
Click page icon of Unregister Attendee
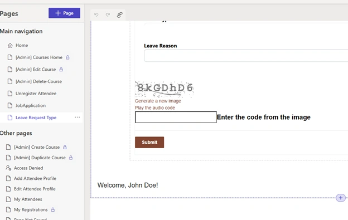[x=10, y=94]
